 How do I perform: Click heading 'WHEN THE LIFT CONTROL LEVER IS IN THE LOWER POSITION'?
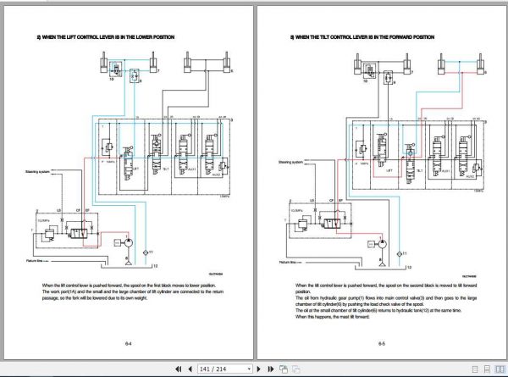tap(108, 37)
